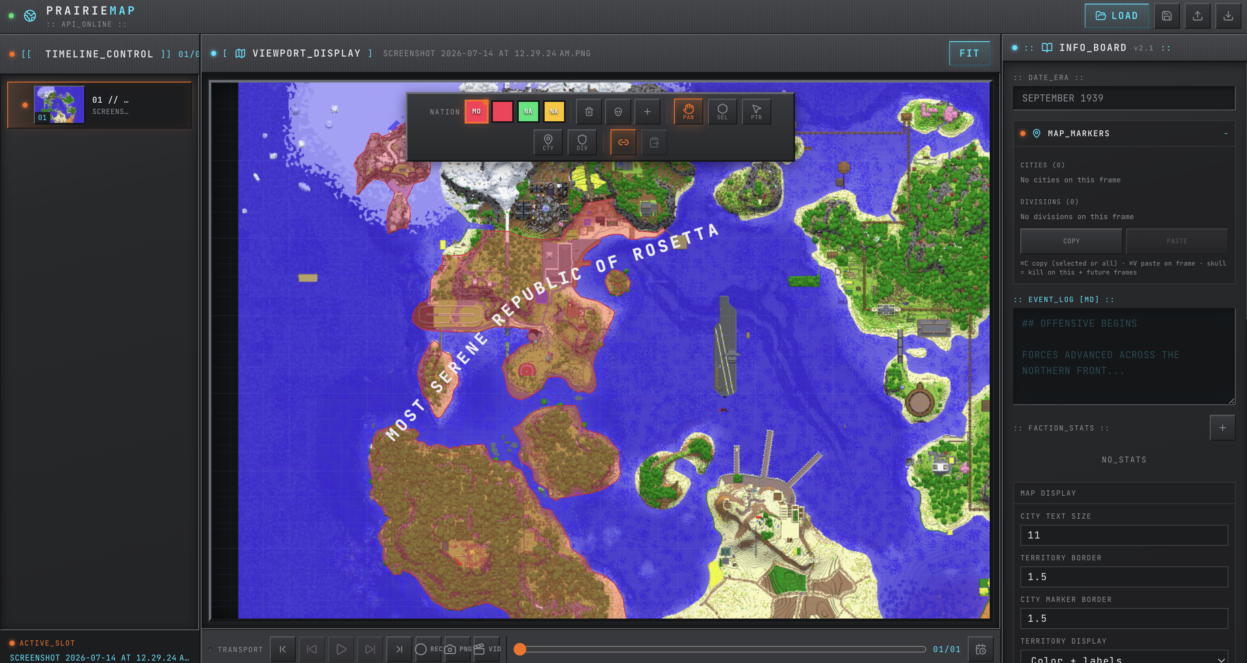Save project with floppy disk icon
This screenshot has height=663, width=1247.
(1166, 16)
